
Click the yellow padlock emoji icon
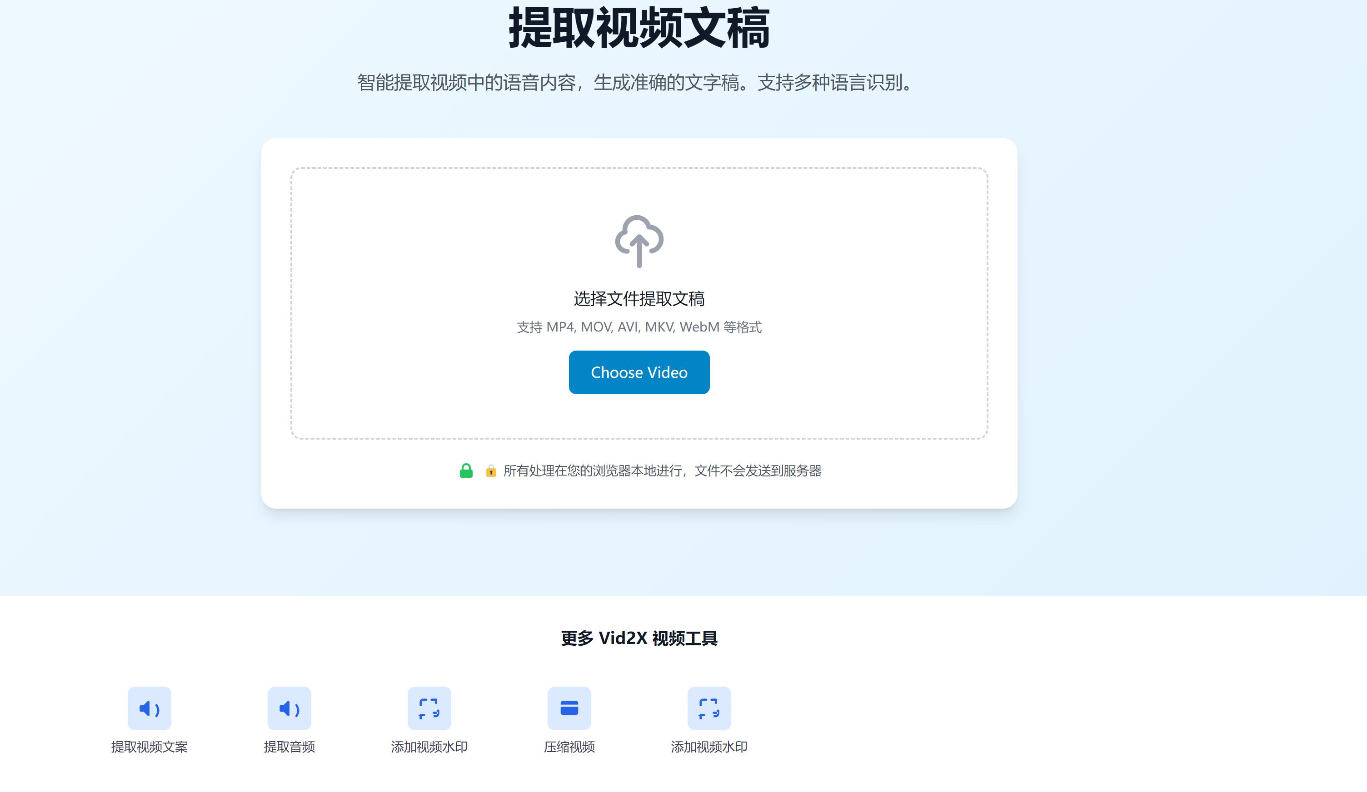coord(491,471)
